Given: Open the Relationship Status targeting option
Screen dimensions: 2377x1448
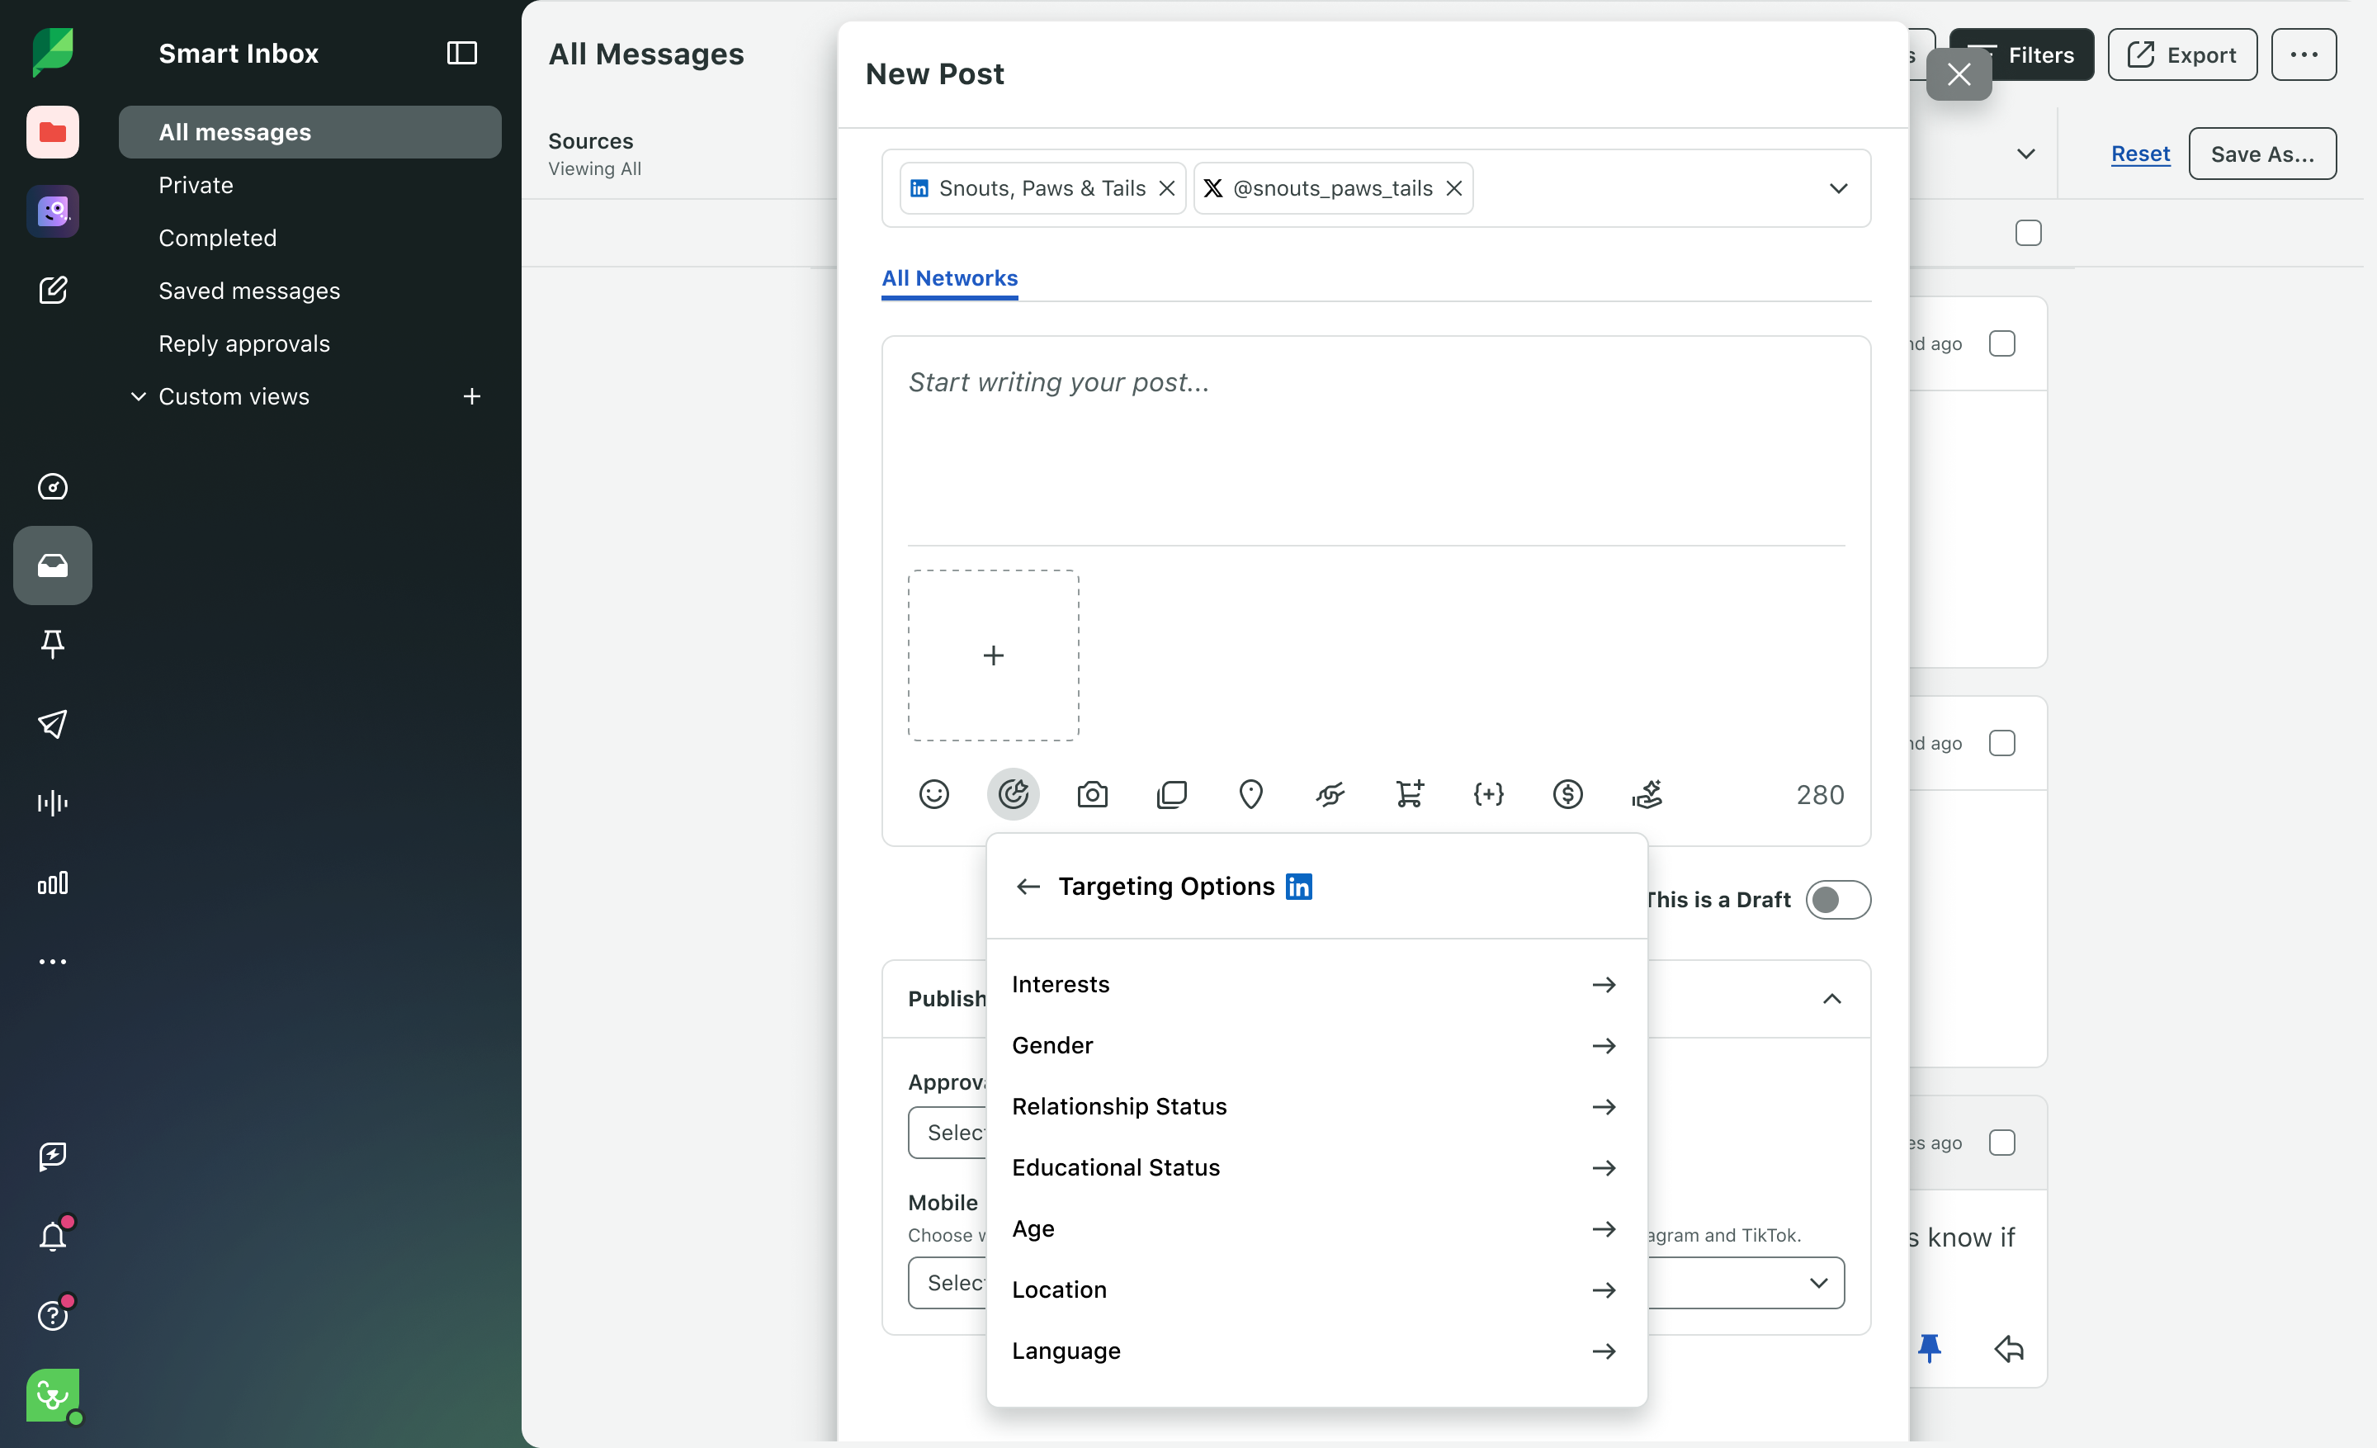Looking at the screenshot, I should point(1119,1106).
